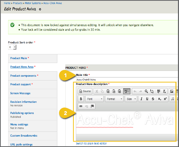Screen dimensions: 179x147
Task: Toggle Strikethrough formatting
Action: 153,99
